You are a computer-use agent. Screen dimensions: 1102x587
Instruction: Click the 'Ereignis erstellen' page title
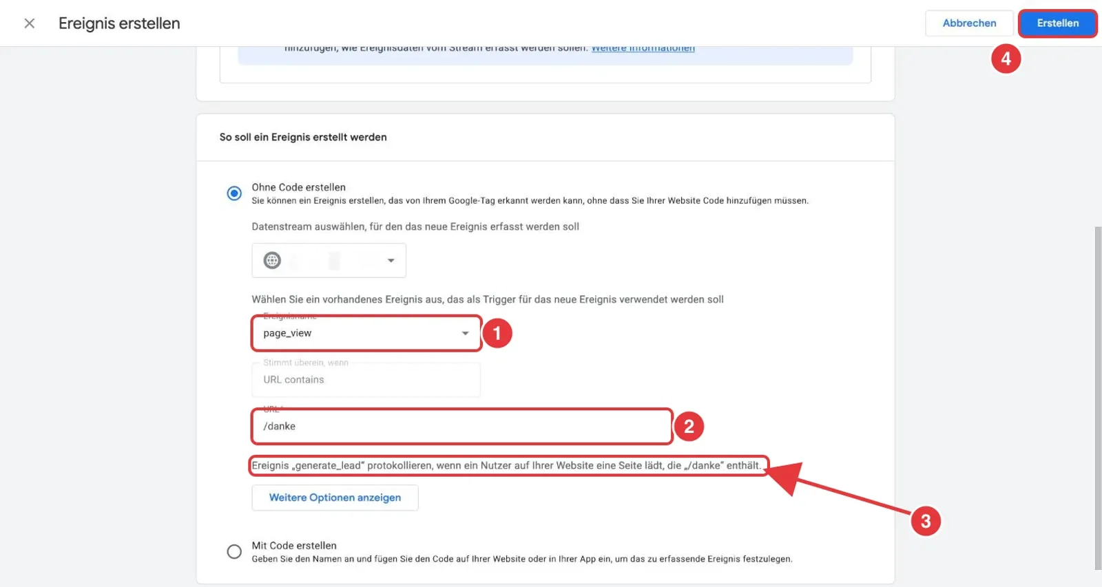pos(119,23)
